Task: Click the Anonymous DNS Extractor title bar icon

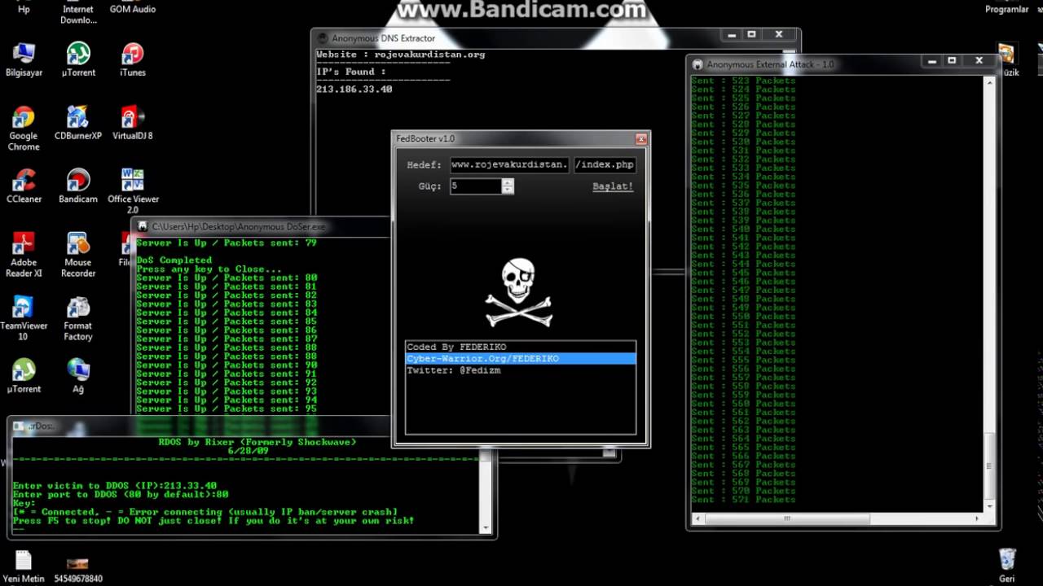Action: click(323, 38)
